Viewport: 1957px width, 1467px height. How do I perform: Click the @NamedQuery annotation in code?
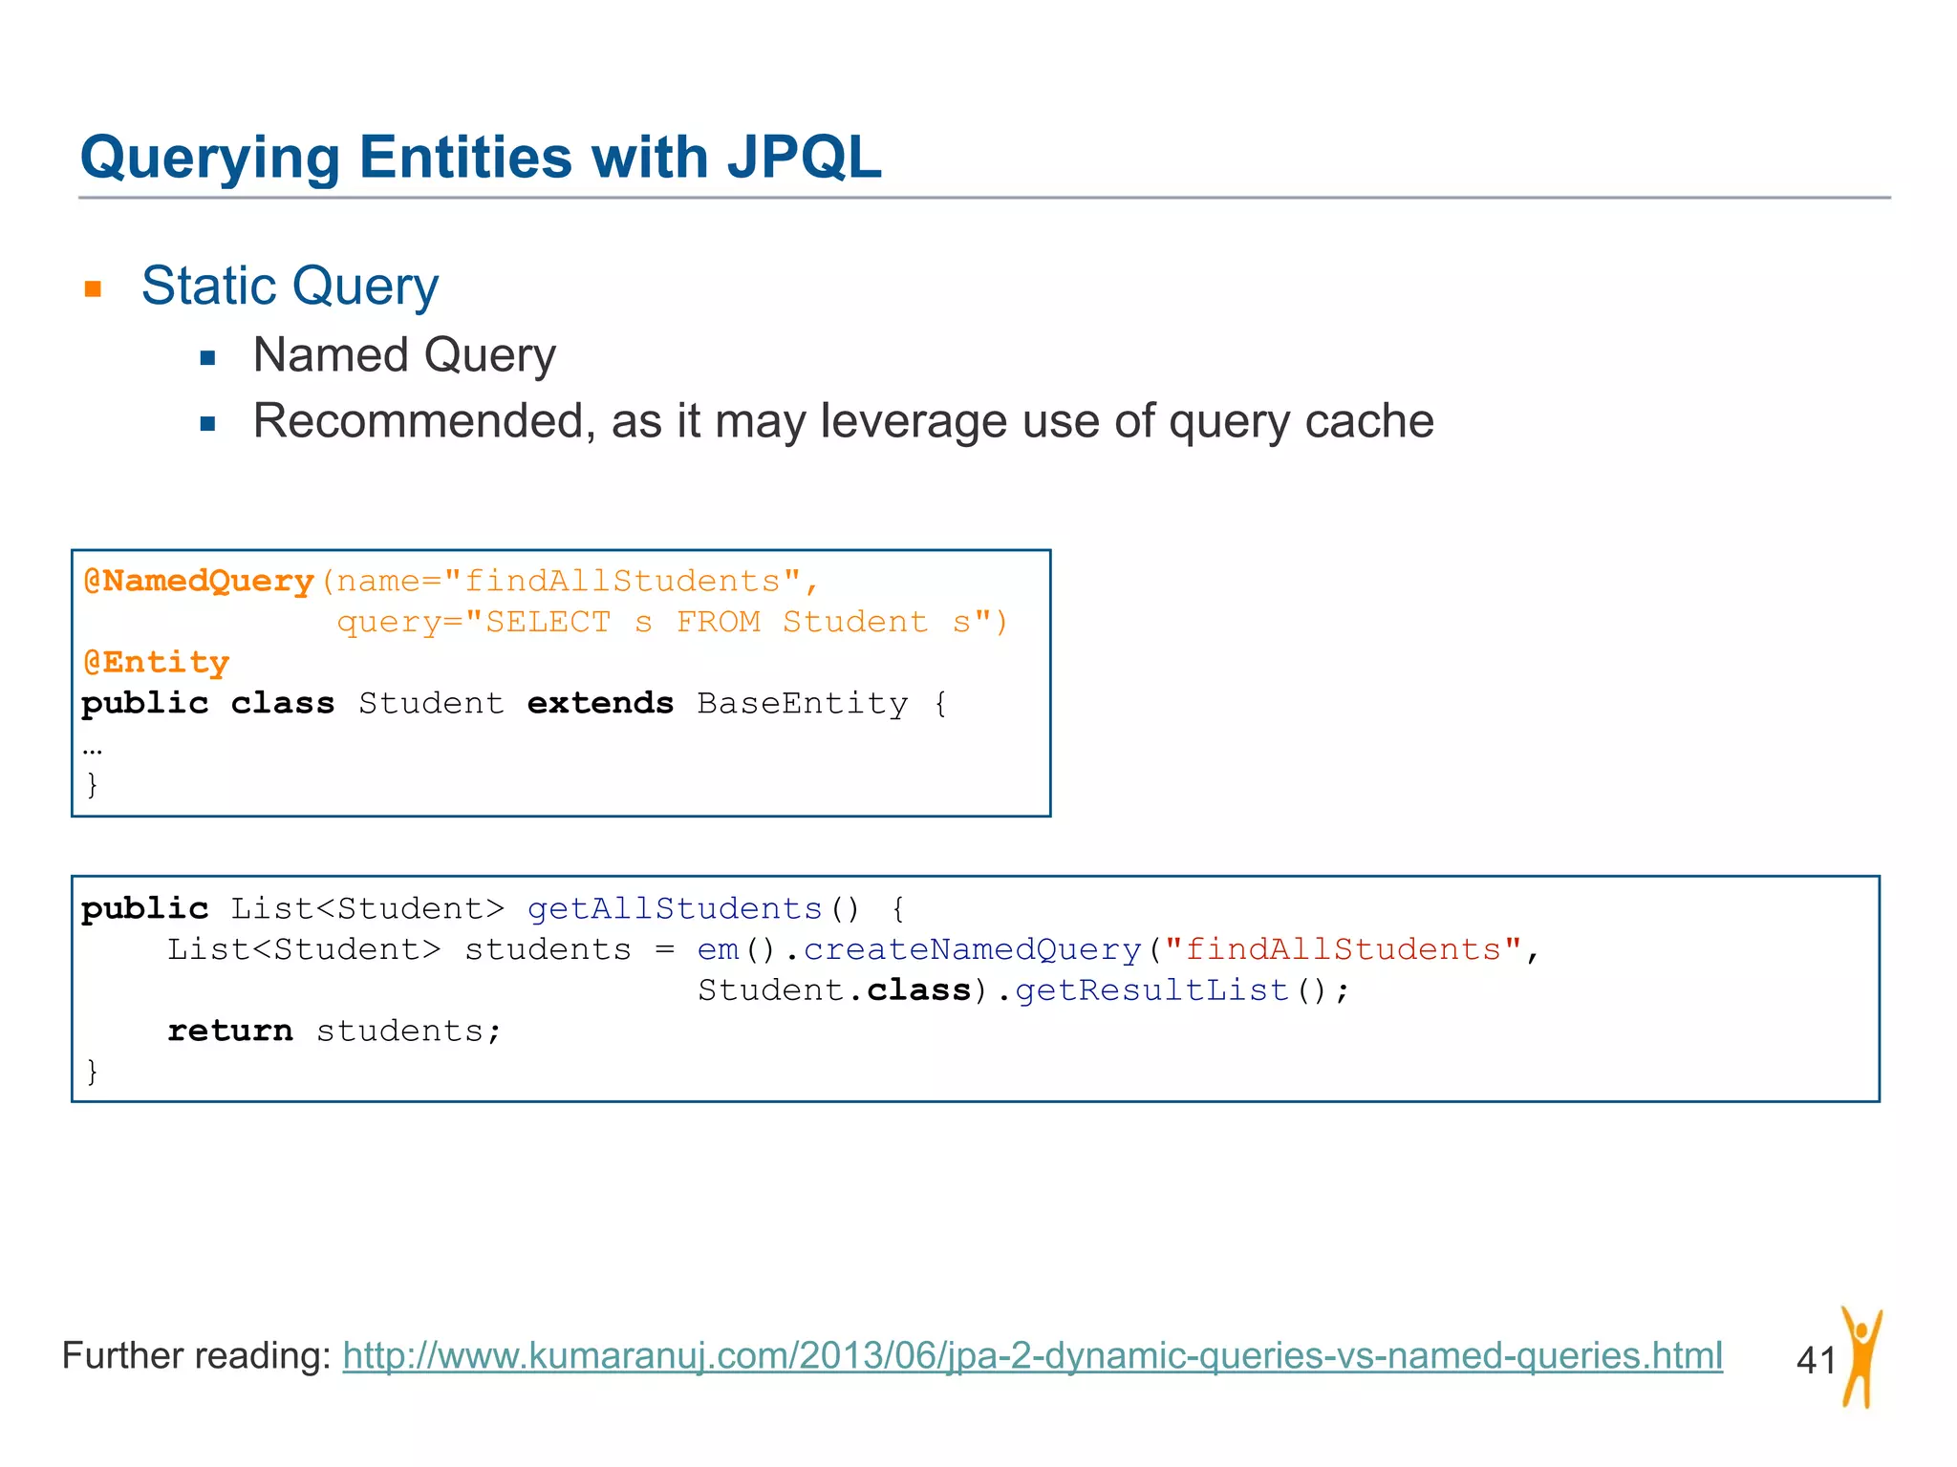pos(199,581)
